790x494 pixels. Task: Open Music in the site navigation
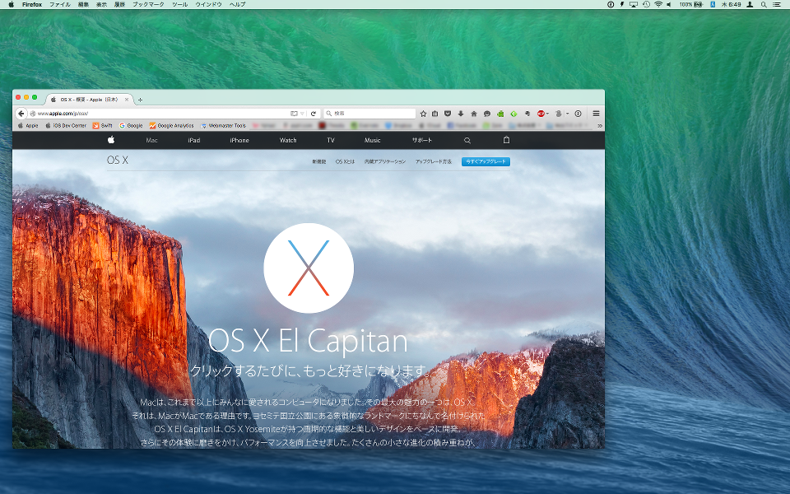click(x=372, y=140)
